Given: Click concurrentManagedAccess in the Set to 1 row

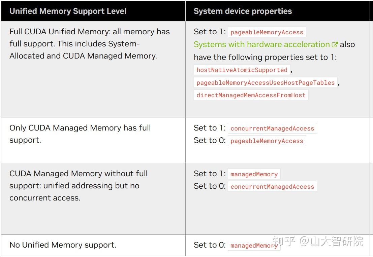Looking at the screenshot, I should pyautogui.click(x=272, y=128).
